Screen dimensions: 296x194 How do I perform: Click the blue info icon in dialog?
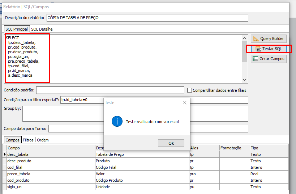coord(117,121)
